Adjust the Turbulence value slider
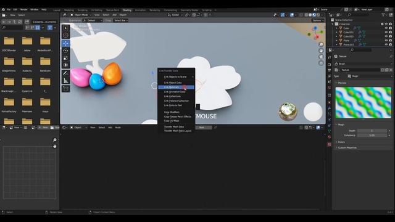 (x=372, y=135)
